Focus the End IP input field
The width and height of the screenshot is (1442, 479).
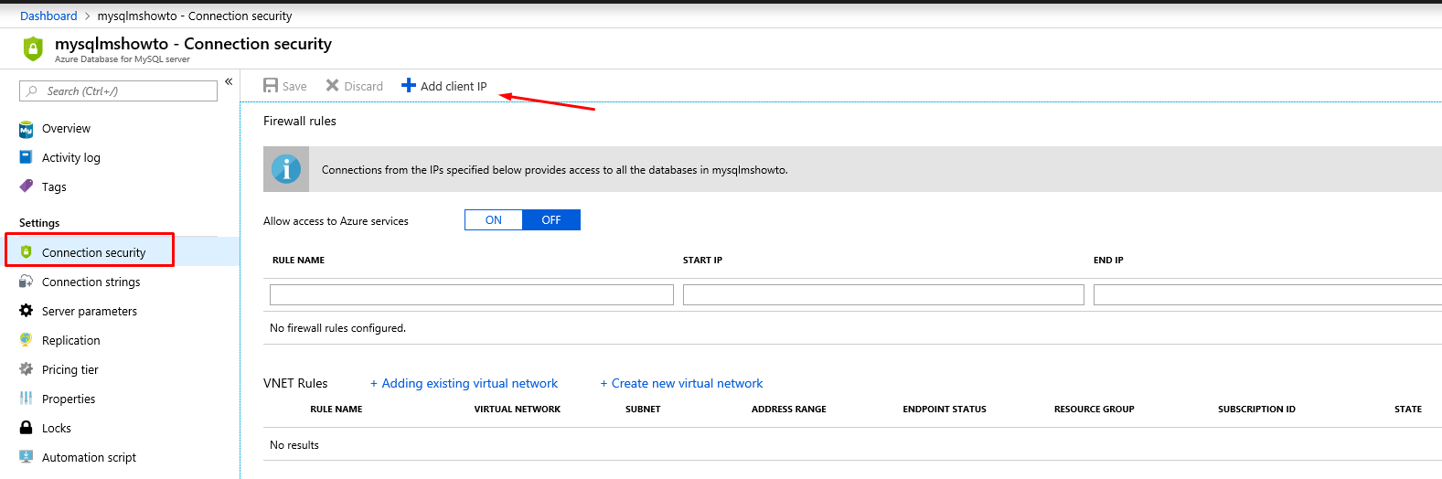pos(1267,294)
